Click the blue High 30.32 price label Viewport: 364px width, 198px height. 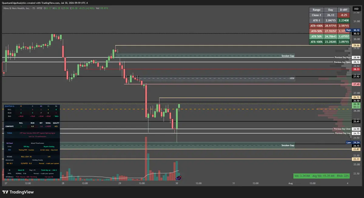pos(353,30)
